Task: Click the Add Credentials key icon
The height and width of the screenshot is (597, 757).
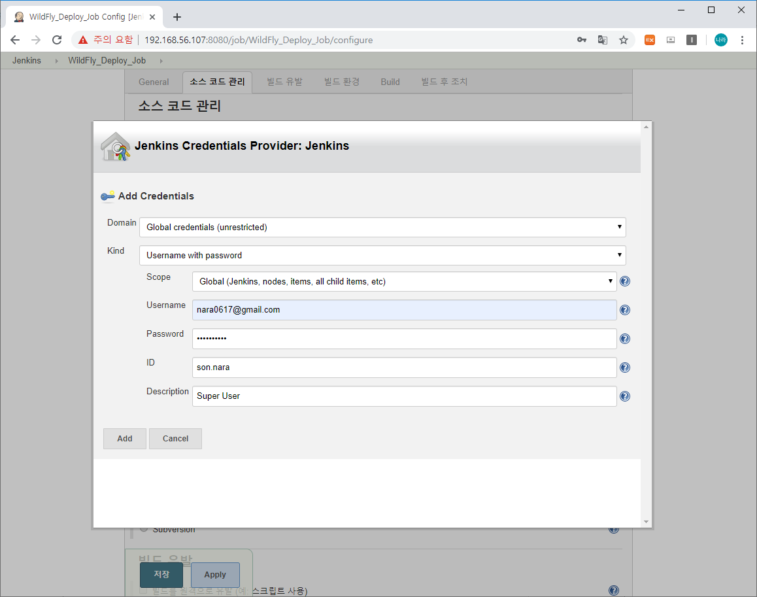Action: point(108,196)
